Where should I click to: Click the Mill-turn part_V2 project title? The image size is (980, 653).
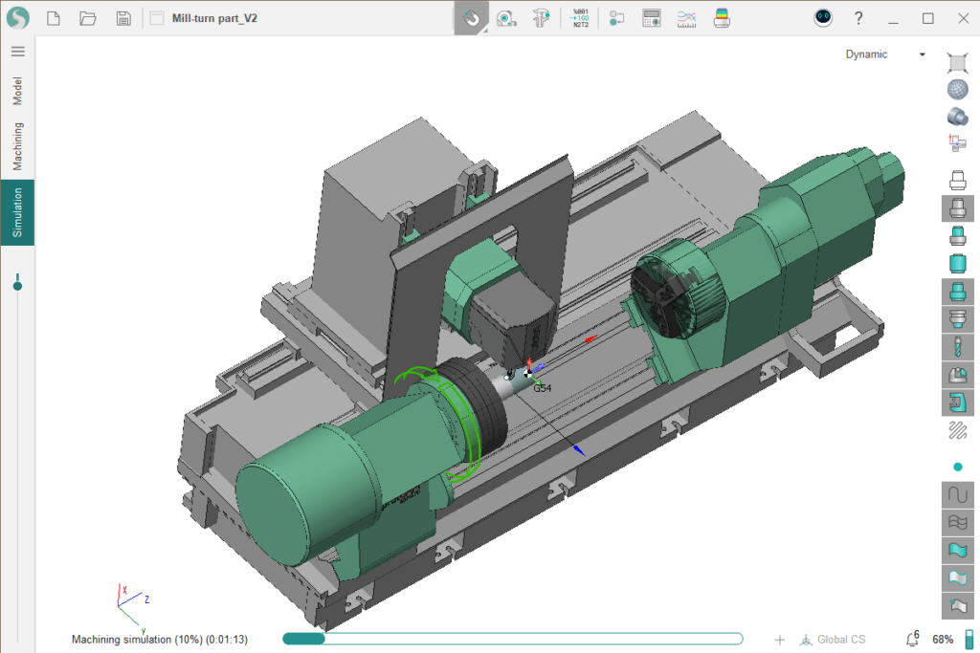[212, 18]
